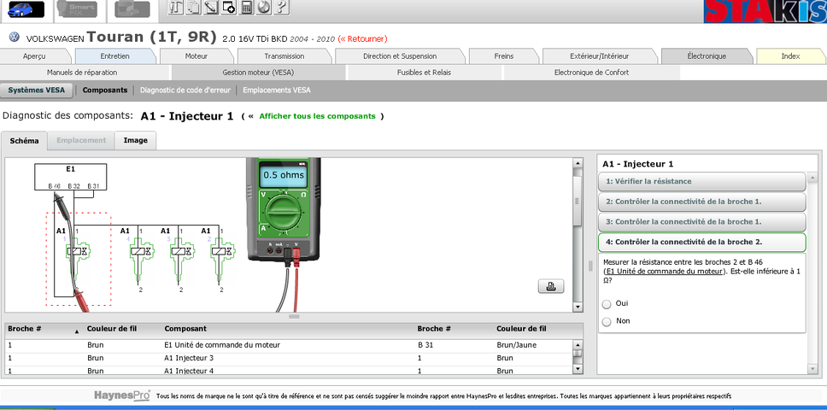This screenshot has width=827, height=410.
Task: Click 'Afficher tous les composants' link
Action: [x=317, y=116]
